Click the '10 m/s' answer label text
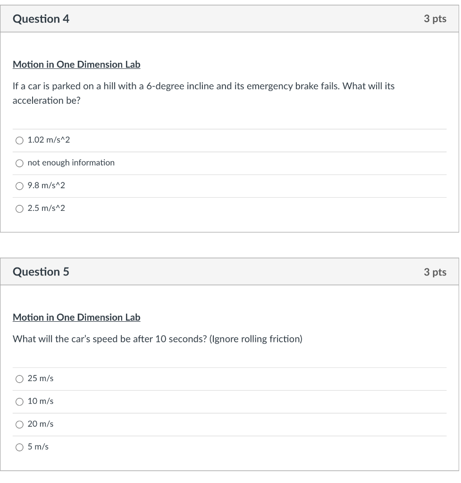The height and width of the screenshot is (483, 461). [x=41, y=401]
